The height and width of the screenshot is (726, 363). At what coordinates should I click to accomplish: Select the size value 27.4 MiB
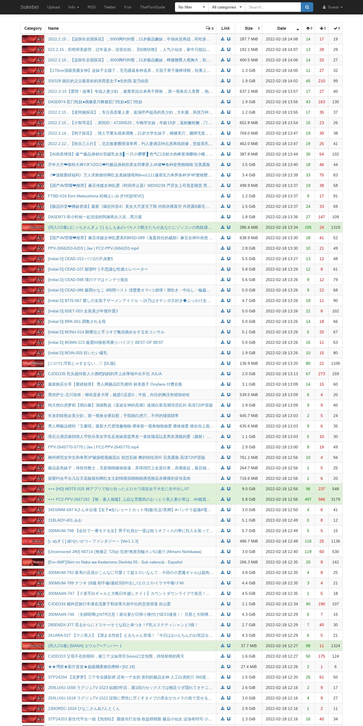click(x=249, y=667)
